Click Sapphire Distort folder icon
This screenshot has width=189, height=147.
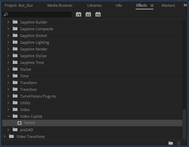click(15, 35)
